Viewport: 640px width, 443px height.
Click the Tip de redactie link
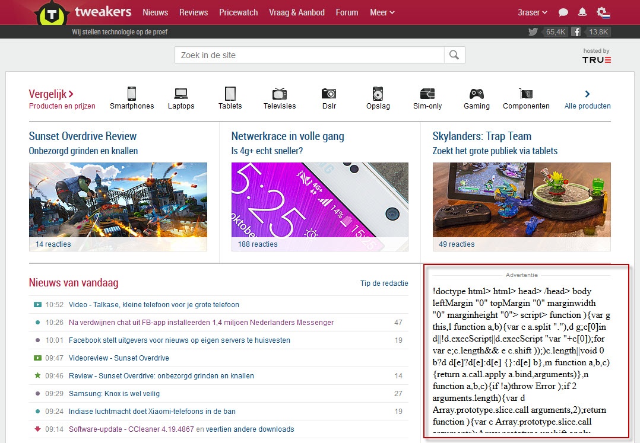click(384, 283)
